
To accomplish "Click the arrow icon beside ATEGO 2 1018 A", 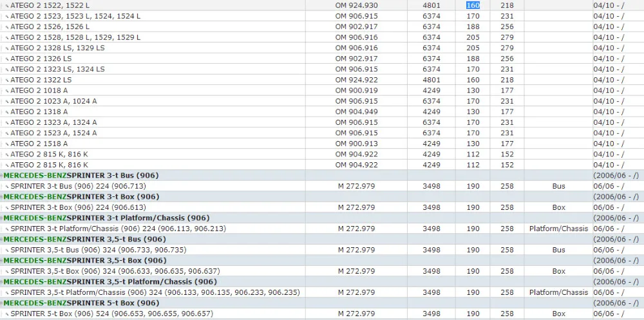I will tap(7, 91).
